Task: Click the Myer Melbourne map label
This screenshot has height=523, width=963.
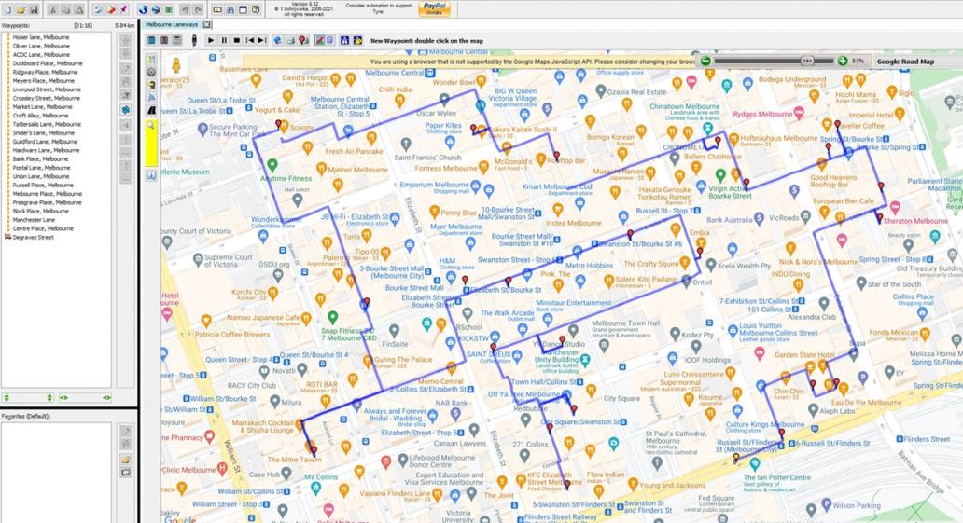Action: tap(455, 227)
